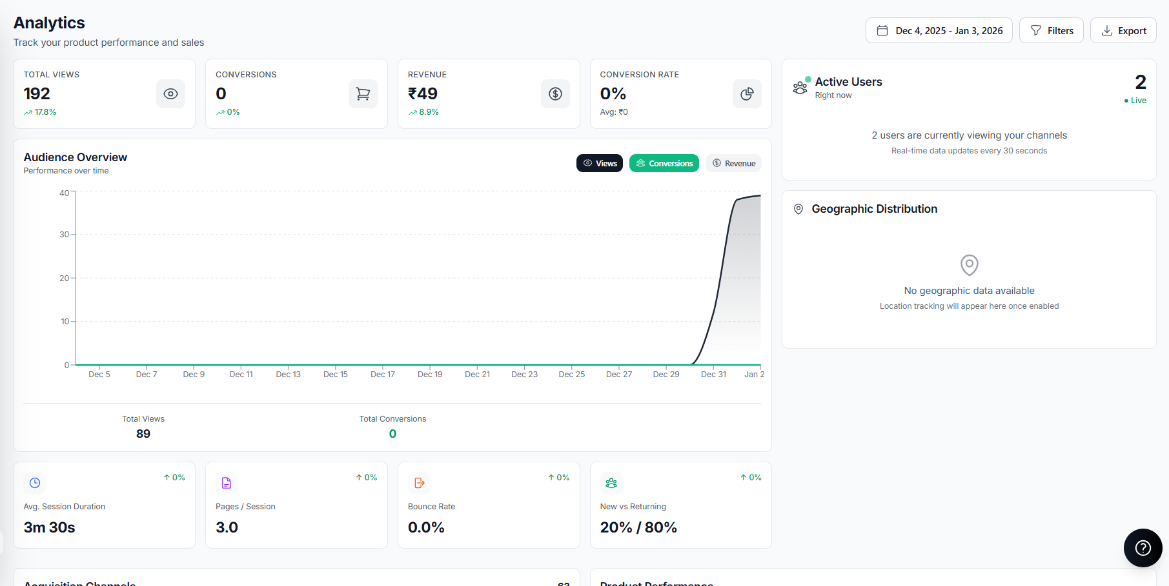Image resolution: width=1169 pixels, height=586 pixels.
Task: Click the exit icon on Bounce Rate card
Action: coord(418,482)
